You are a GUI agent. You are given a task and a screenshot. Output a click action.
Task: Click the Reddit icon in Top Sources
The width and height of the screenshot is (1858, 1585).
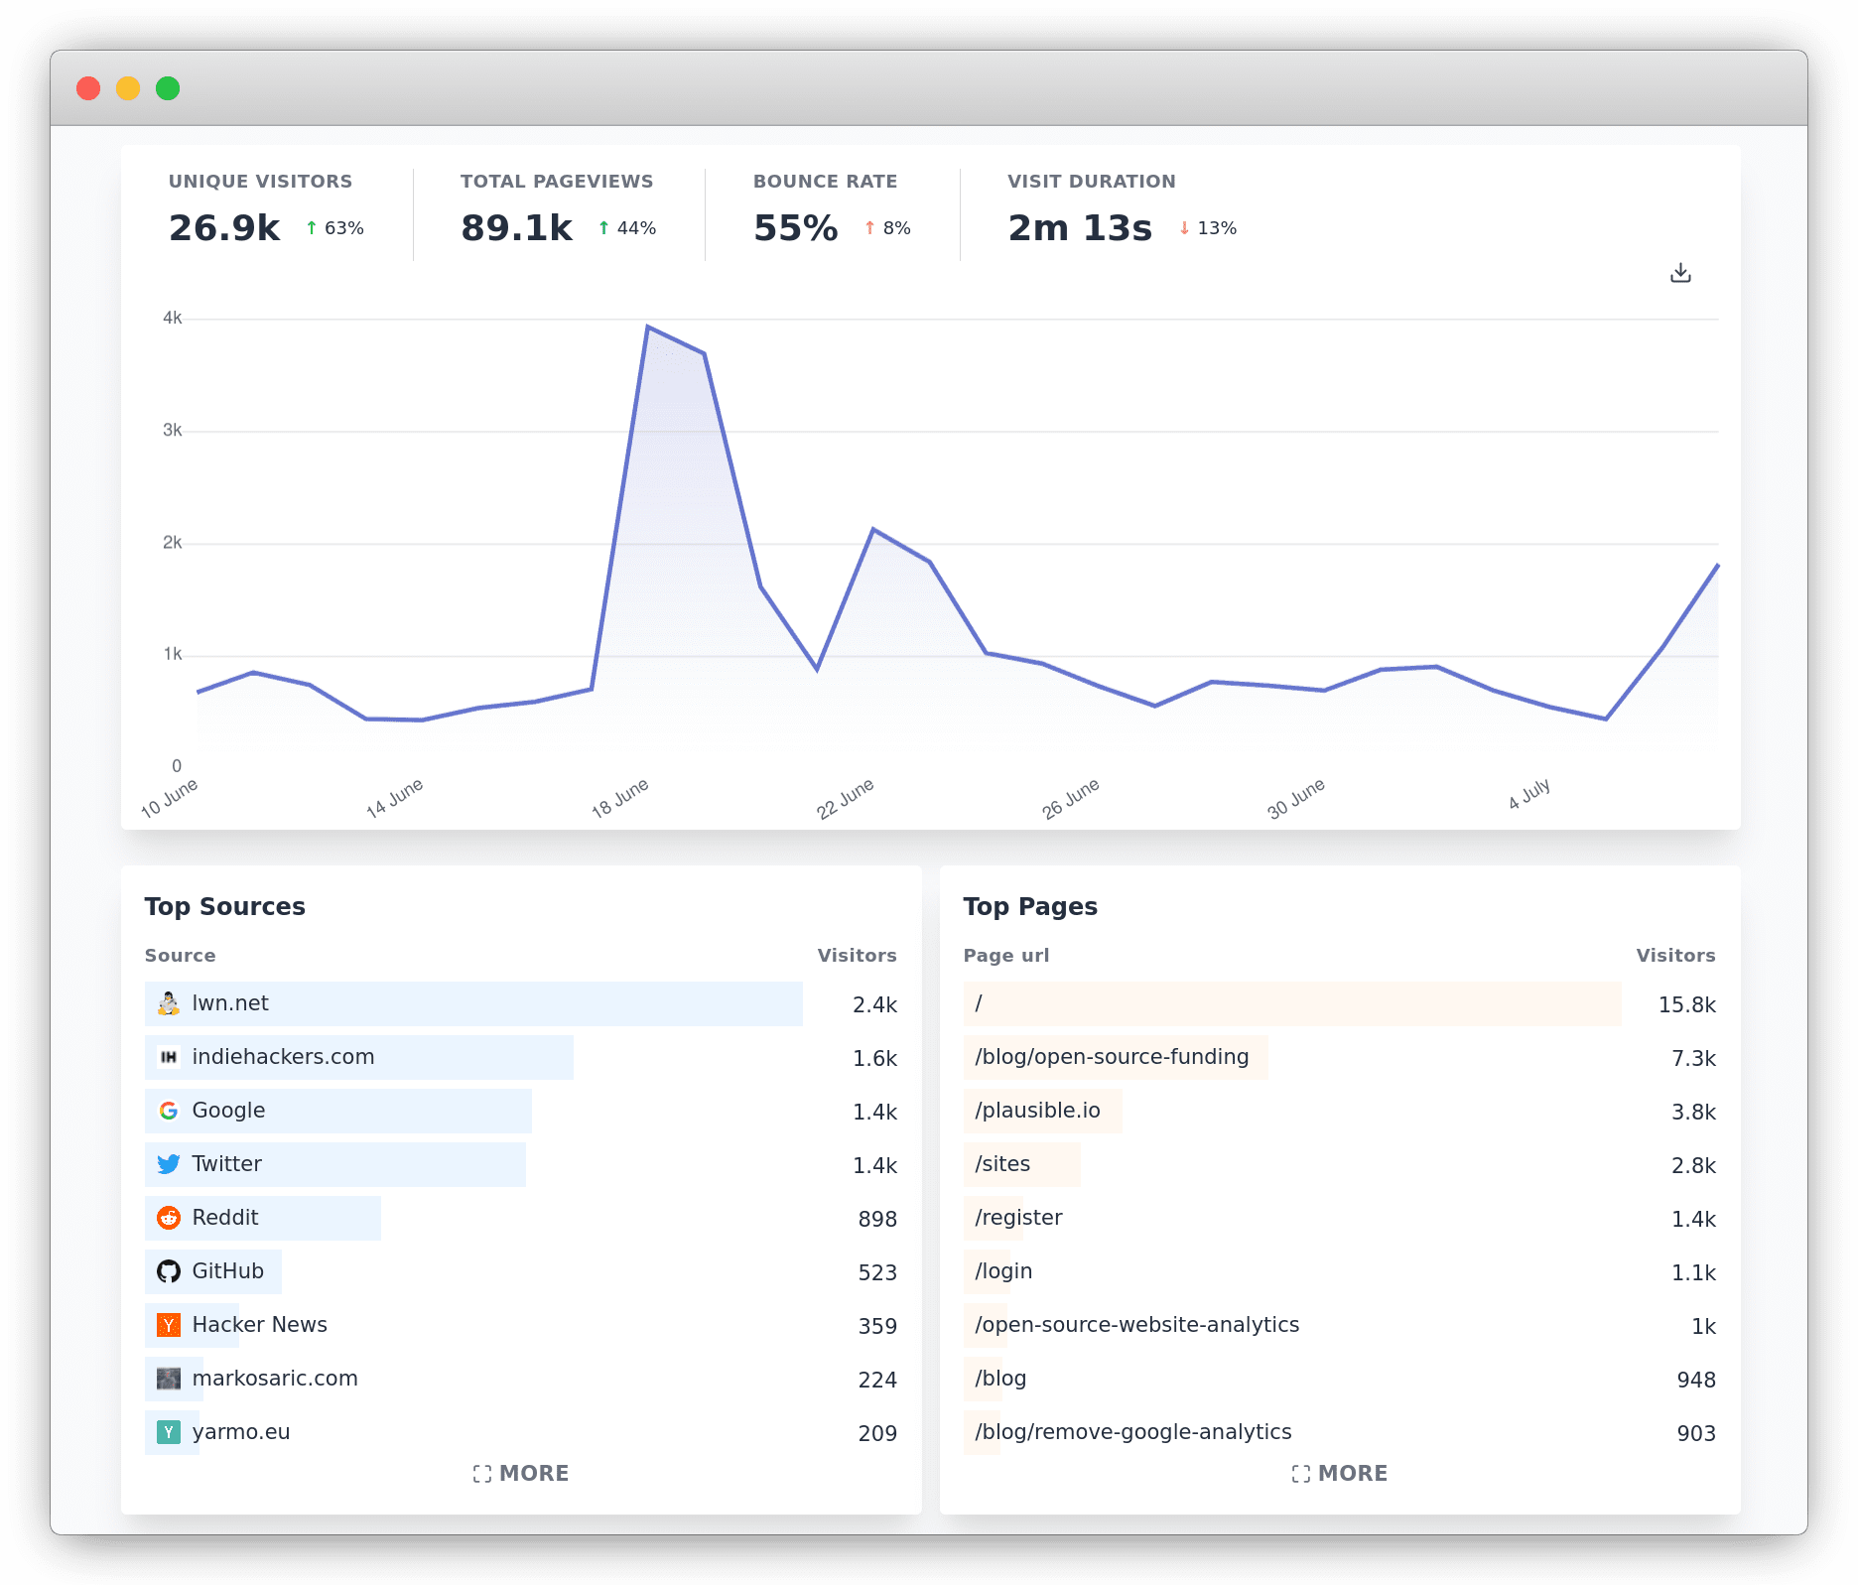(169, 1218)
